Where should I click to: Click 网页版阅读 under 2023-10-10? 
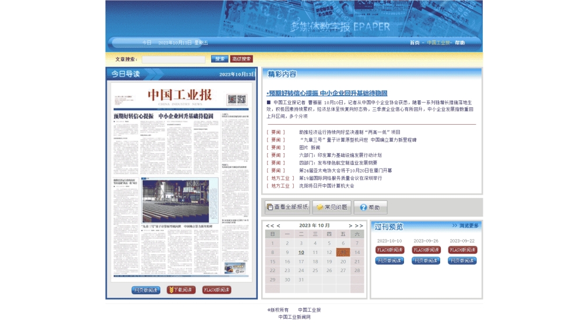(389, 261)
